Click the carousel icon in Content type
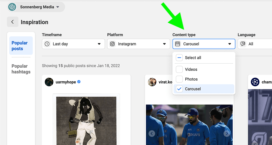 click(x=178, y=44)
